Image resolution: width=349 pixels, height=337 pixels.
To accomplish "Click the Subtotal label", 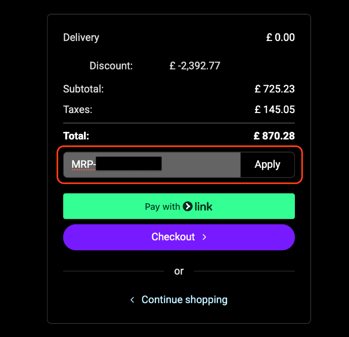I will pos(83,89).
